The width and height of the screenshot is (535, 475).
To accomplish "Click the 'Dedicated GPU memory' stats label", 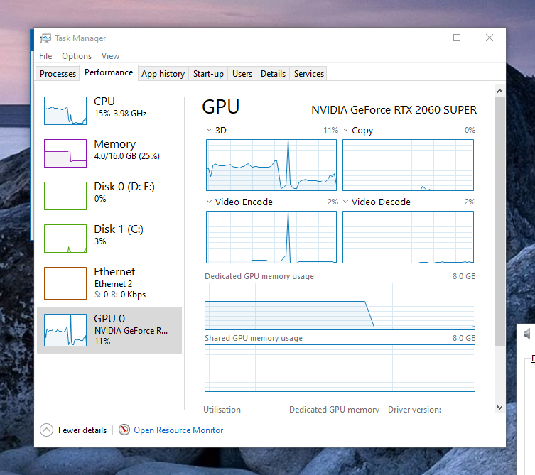I will point(335,410).
